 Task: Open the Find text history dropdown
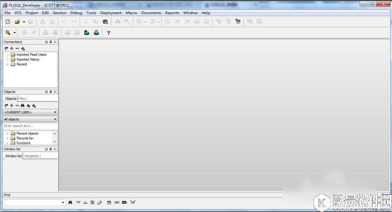coord(63,202)
